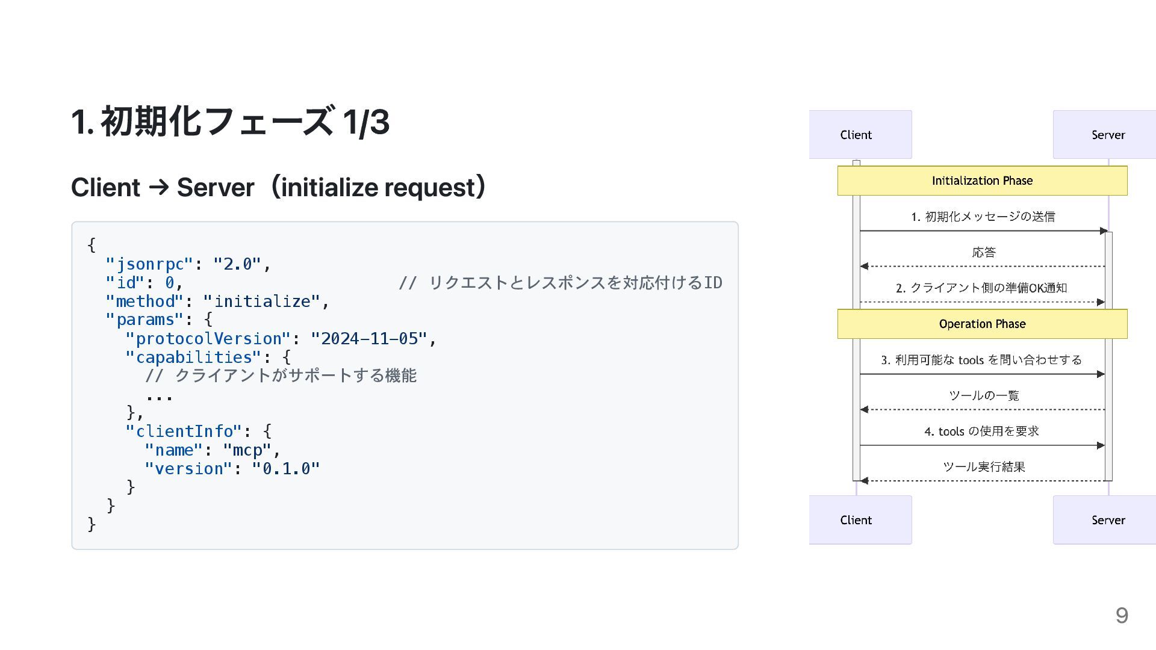
Task: Click the "method": "initialize" line in code
Action: pos(217,301)
